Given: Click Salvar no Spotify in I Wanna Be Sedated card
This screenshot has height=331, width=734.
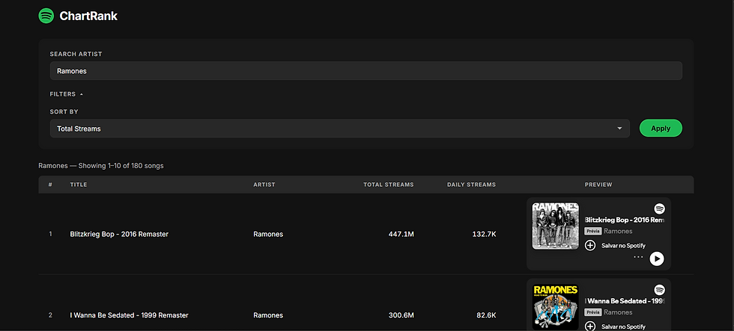Looking at the screenshot, I should pos(623,327).
